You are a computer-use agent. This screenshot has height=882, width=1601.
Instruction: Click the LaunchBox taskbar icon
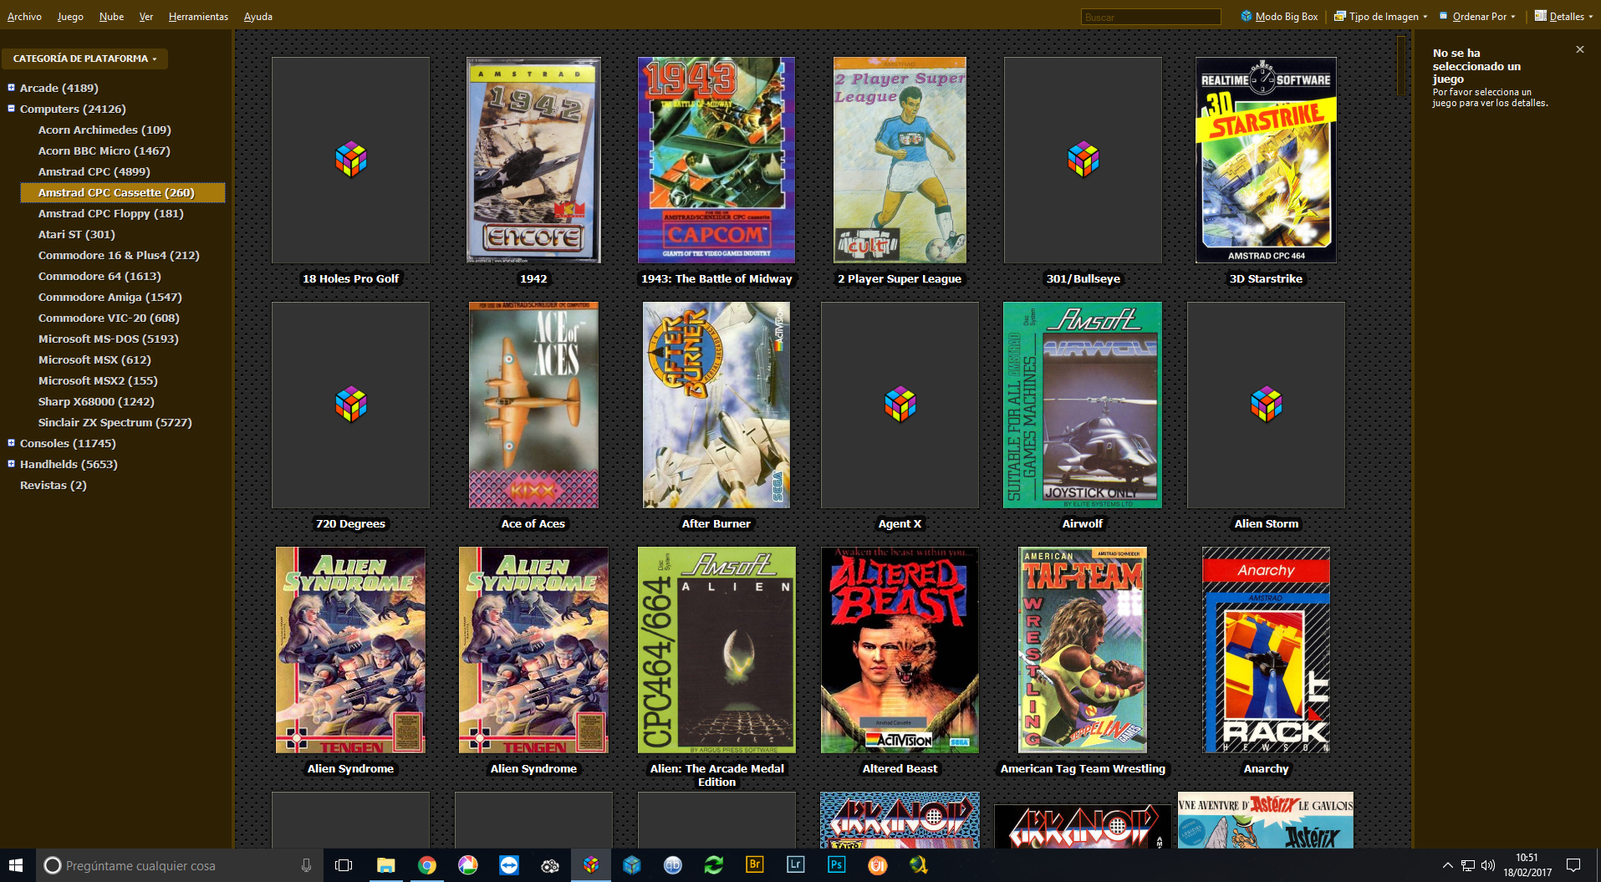click(x=591, y=865)
